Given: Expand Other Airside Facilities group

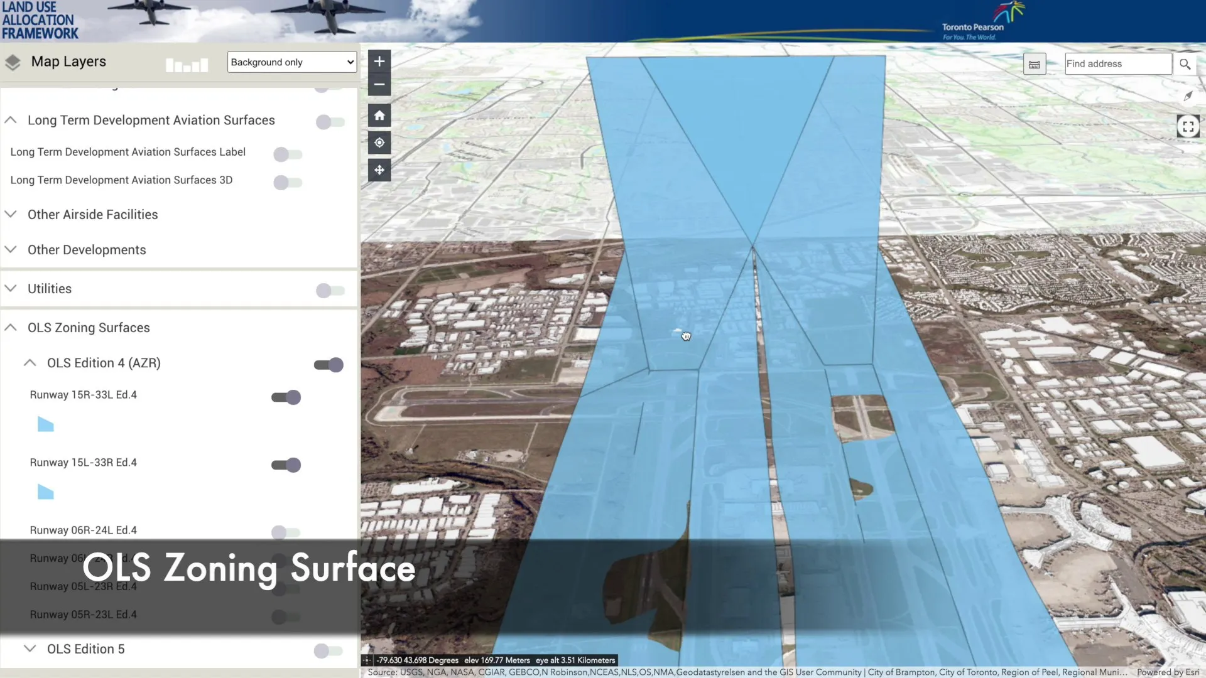Looking at the screenshot, I should [11, 214].
